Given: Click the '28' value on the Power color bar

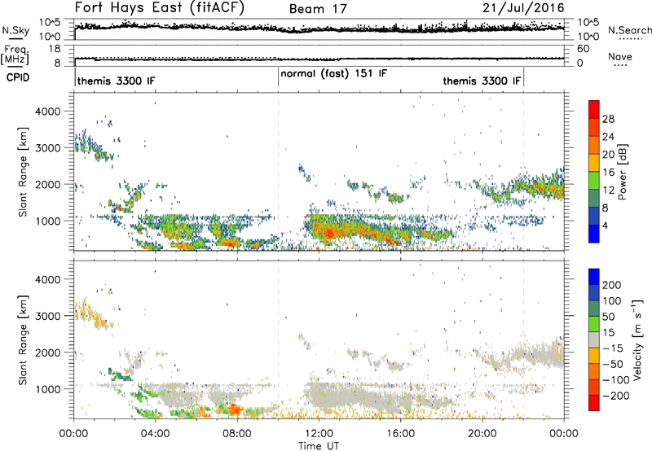Looking at the screenshot, I should click(x=608, y=119).
